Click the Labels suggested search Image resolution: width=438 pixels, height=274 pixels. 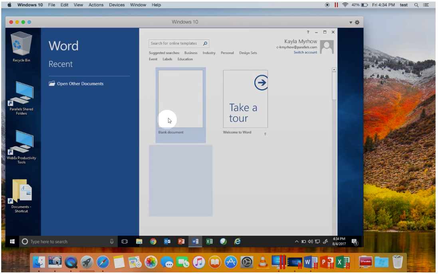click(167, 59)
